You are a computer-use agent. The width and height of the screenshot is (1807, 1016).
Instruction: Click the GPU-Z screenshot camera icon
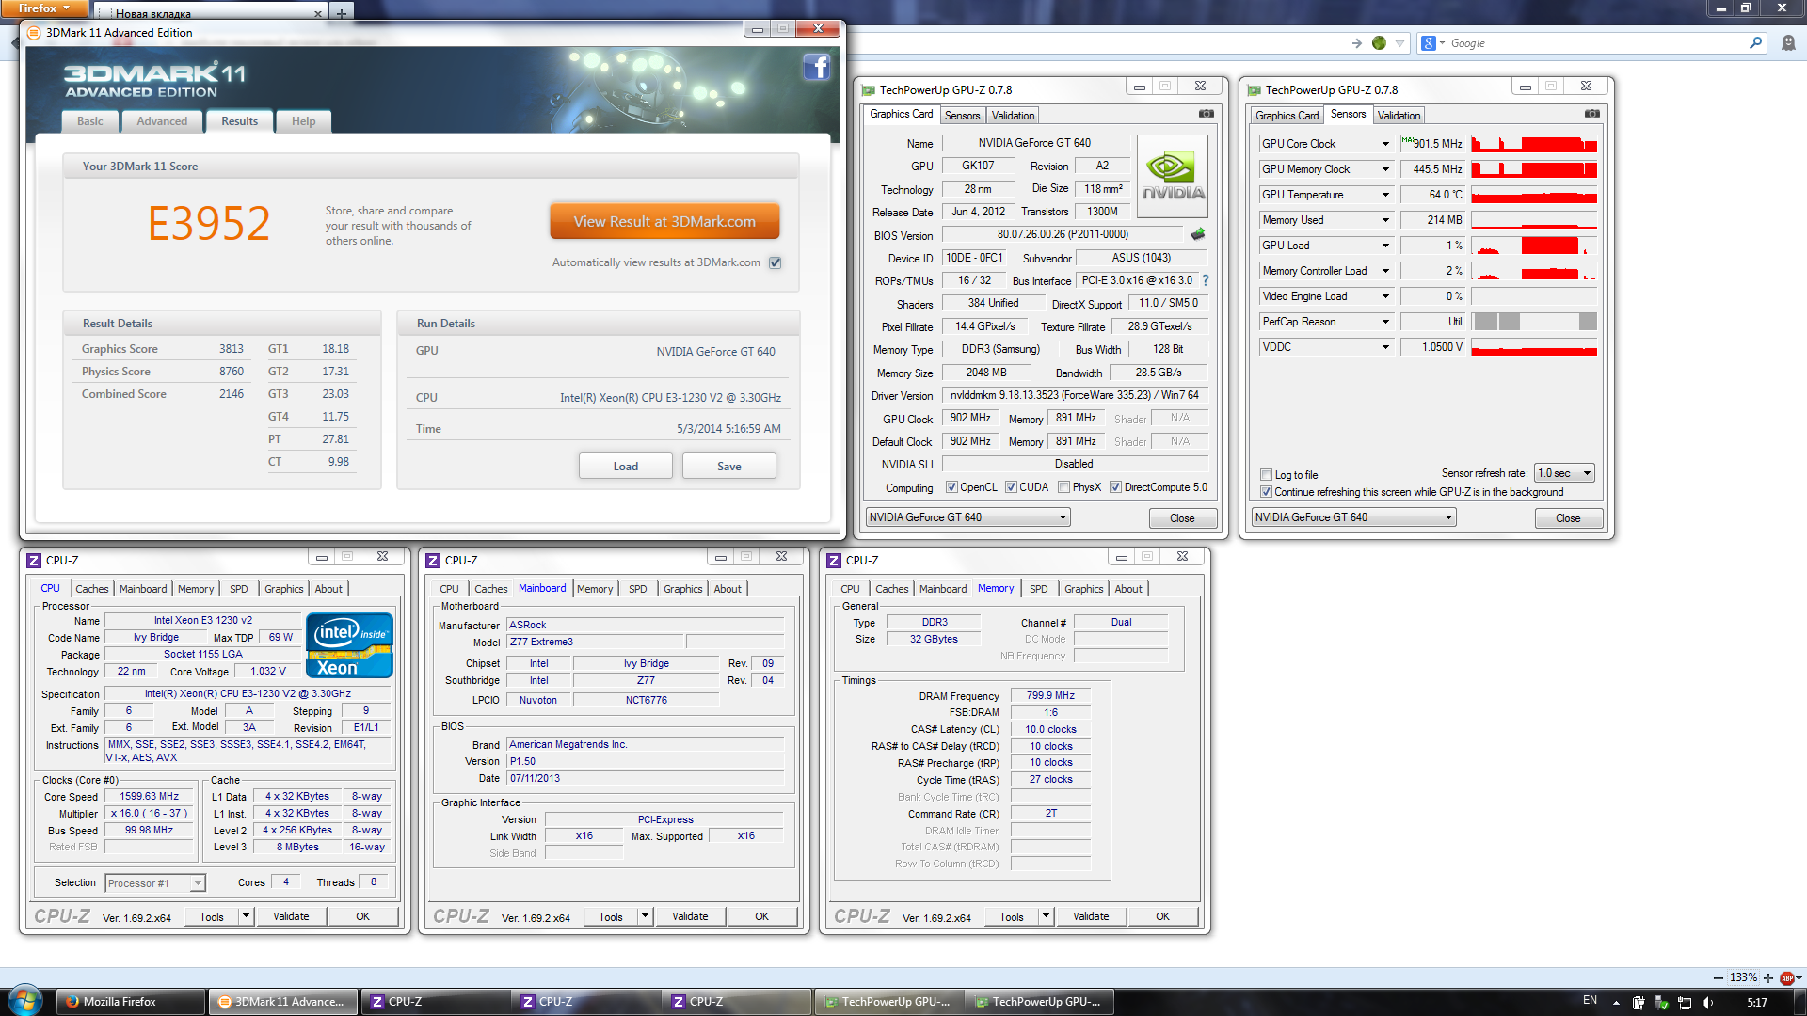point(1206,114)
